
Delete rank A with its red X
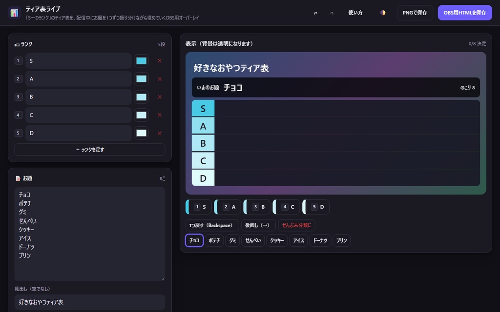pos(160,79)
